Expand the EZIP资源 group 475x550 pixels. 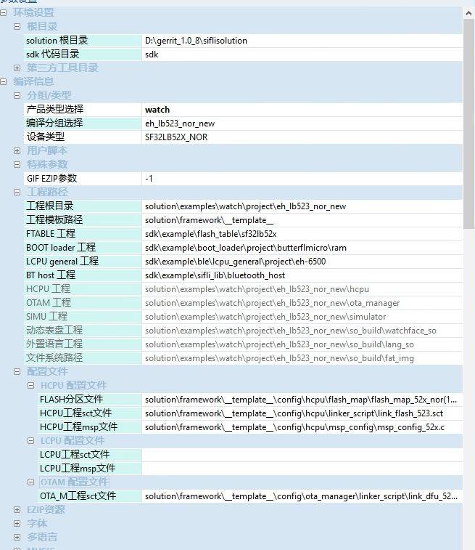(x=17, y=509)
